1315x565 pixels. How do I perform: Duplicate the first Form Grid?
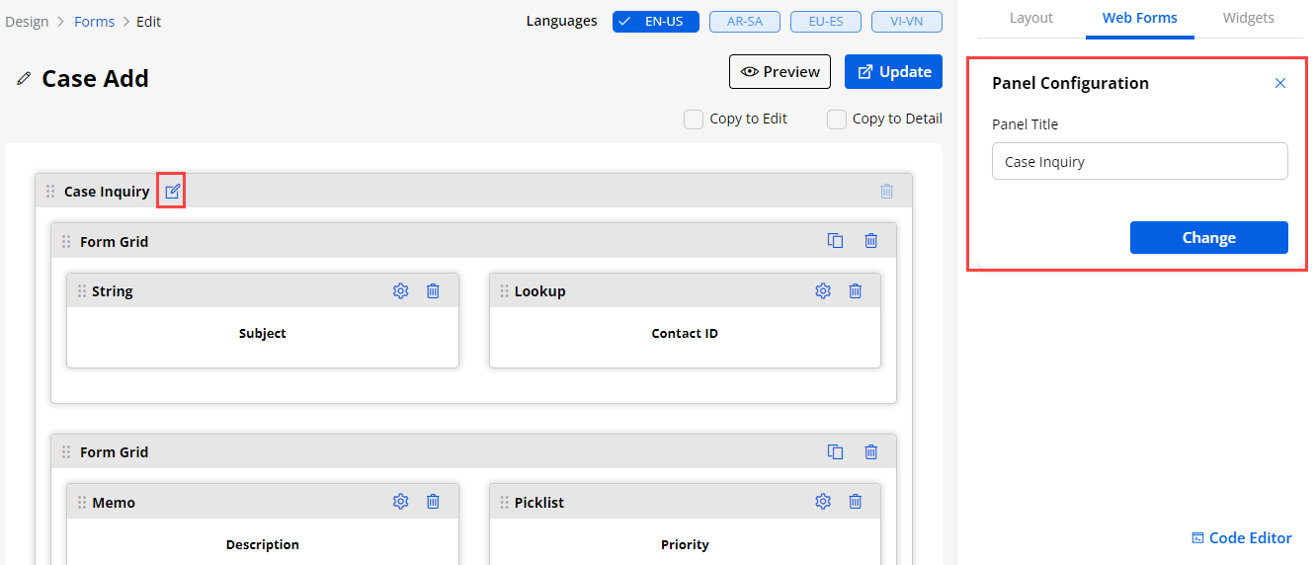(x=835, y=241)
